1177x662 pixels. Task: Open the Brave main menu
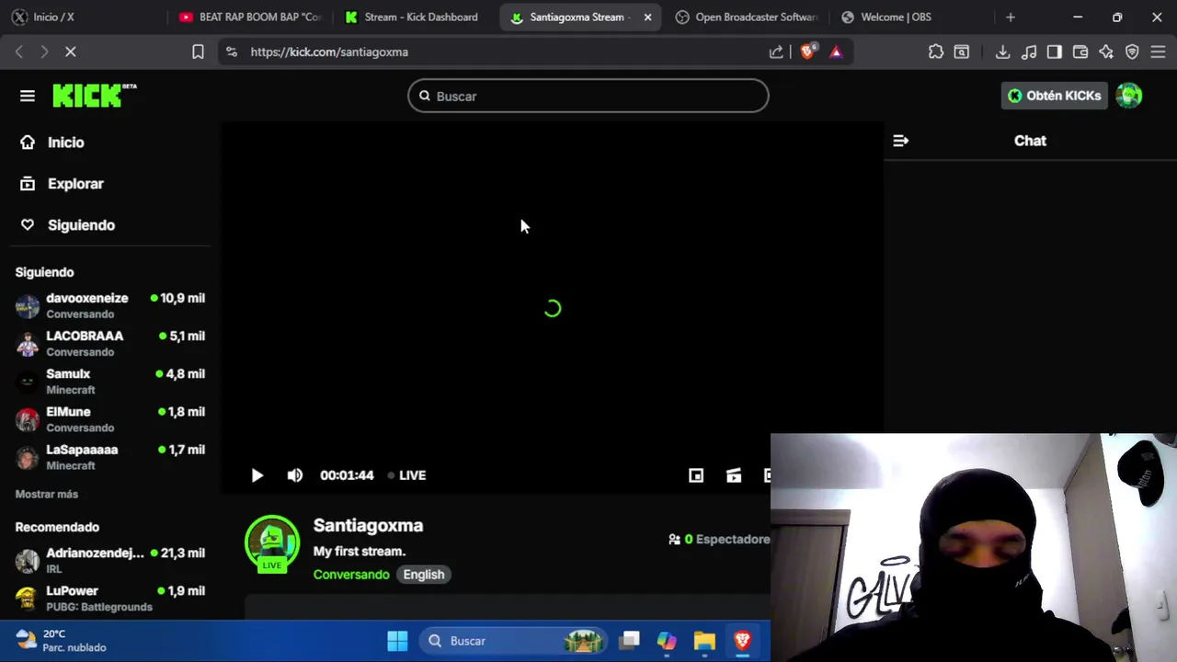[x=1158, y=52]
